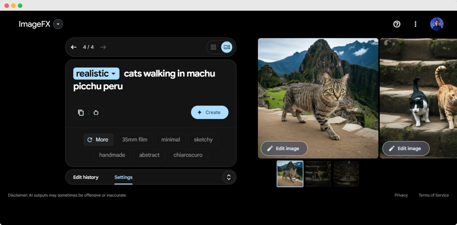This screenshot has height=225, width=457.
Task: Click the ImageFX logo text
Action: [x=35, y=24]
